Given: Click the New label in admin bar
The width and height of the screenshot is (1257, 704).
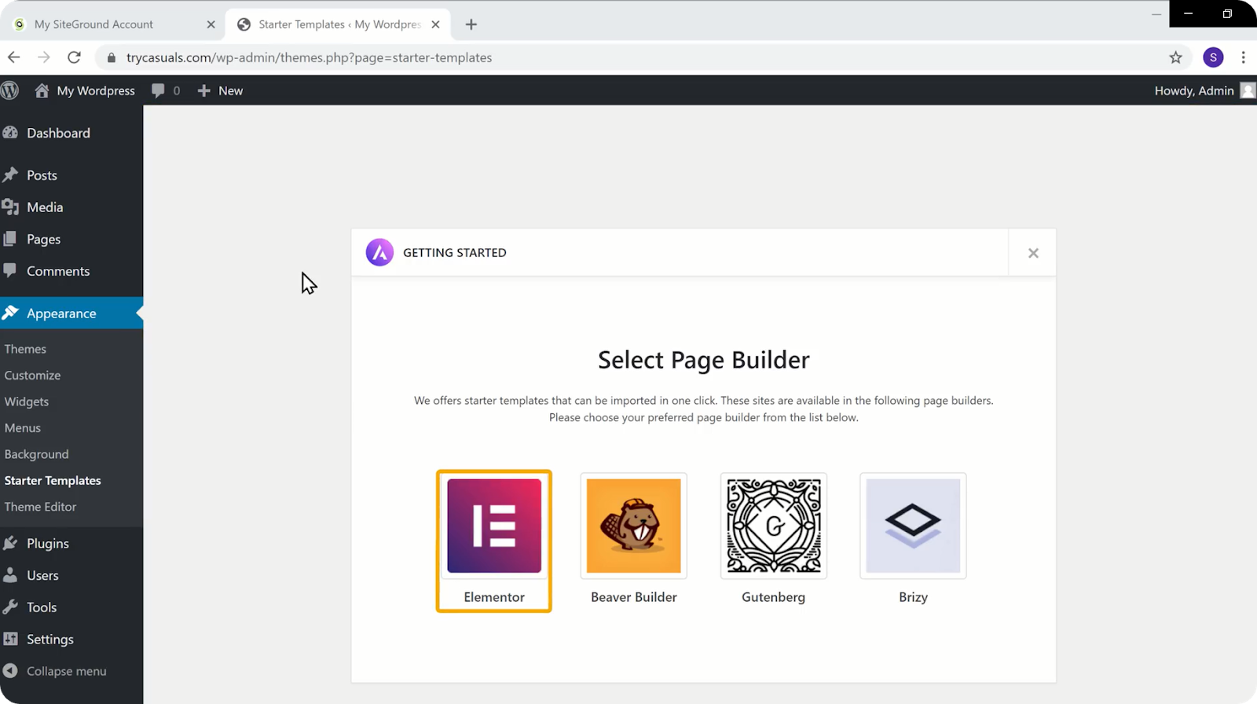Looking at the screenshot, I should click(230, 91).
